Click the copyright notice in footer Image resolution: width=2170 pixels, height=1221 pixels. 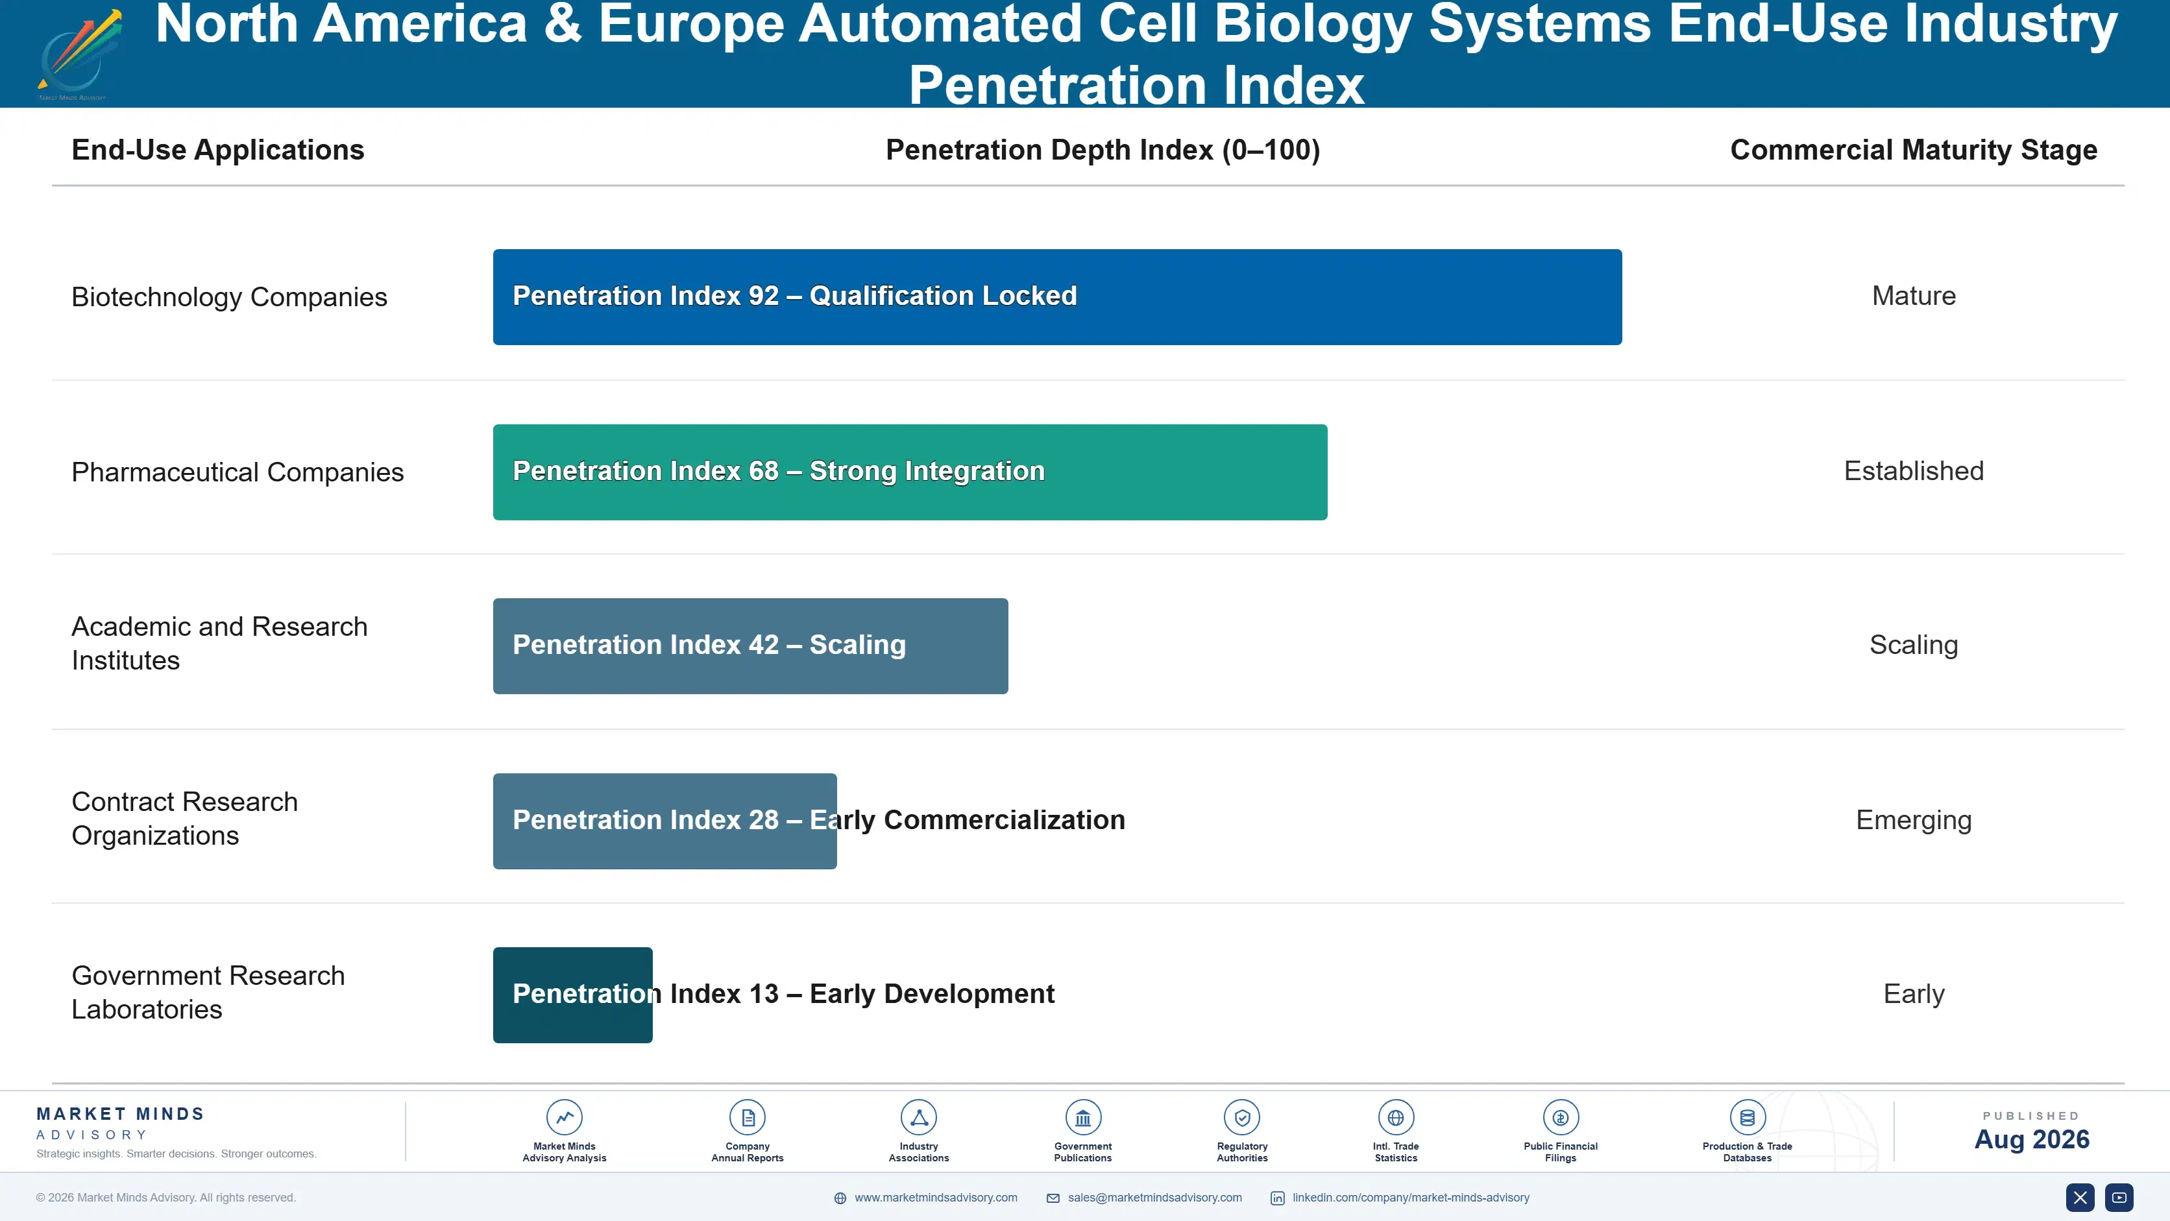166,1198
